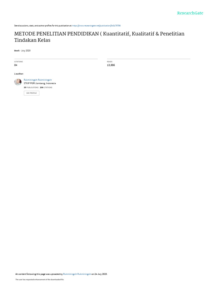The image size is (214, 286).
Task: Select the 13,886 reads count
Action: (x=111, y=65)
